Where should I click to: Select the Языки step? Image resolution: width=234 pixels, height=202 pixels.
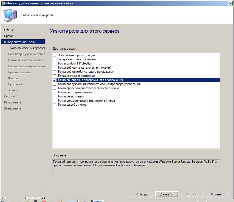pyautogui.click(x=13, y=90)
